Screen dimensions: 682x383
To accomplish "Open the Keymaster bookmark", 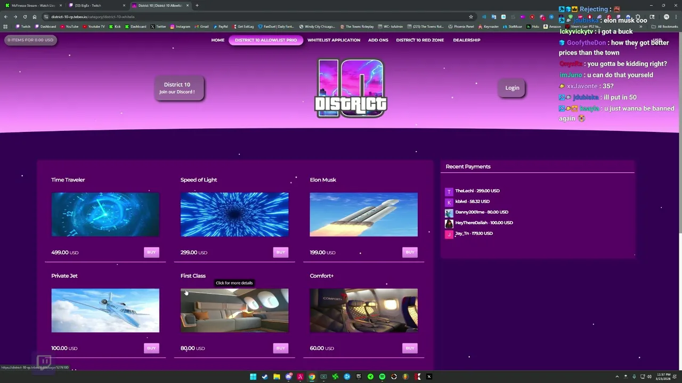I will [x=489, y=26].
